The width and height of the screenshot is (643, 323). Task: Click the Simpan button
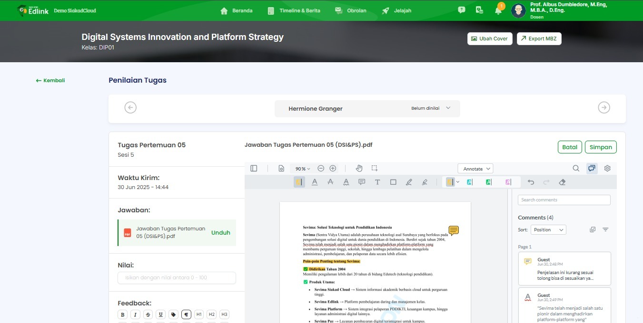pyautogui.click(x=601, y=147)
